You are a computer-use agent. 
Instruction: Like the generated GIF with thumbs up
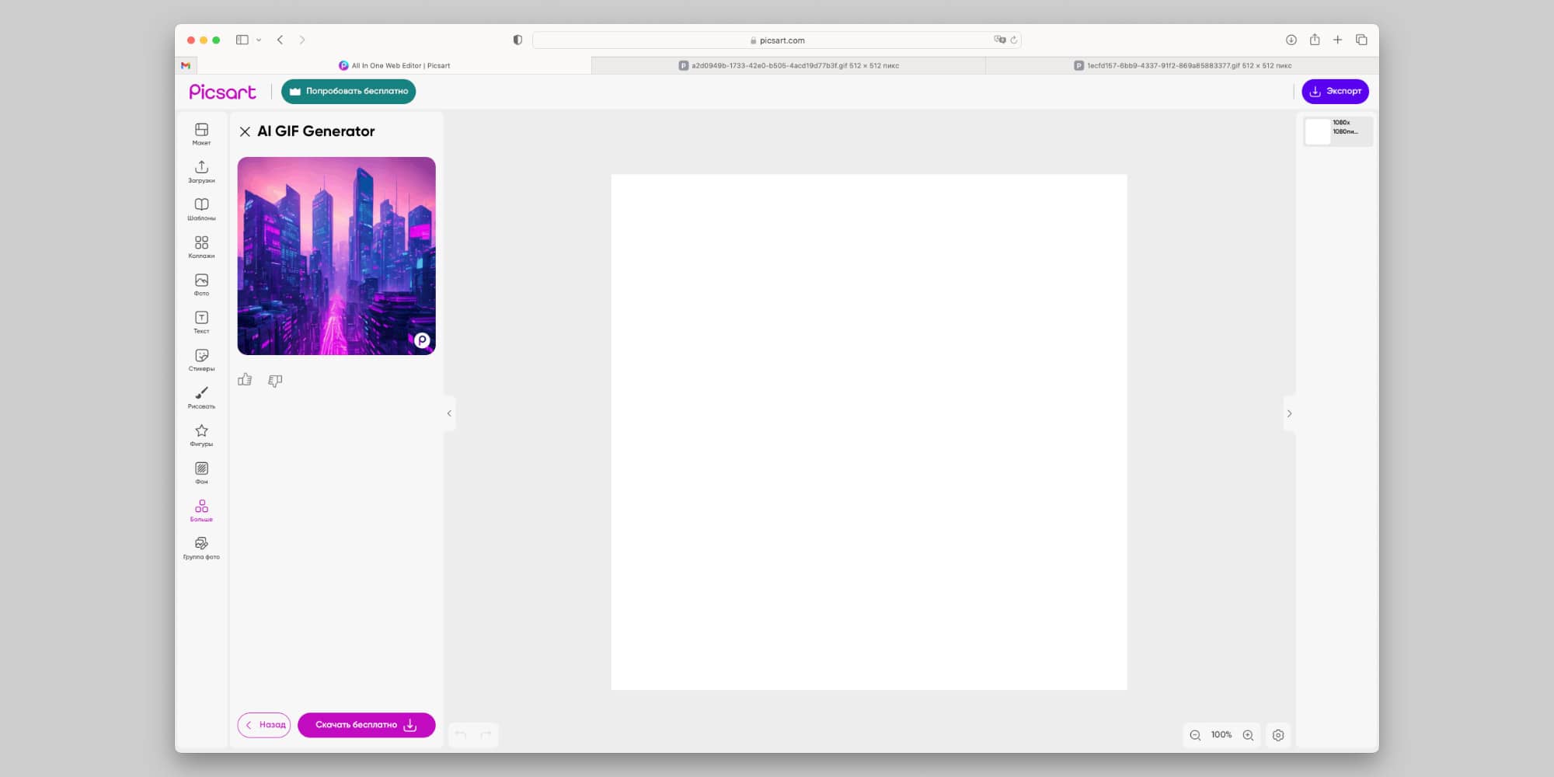click(x=245, y=380)
